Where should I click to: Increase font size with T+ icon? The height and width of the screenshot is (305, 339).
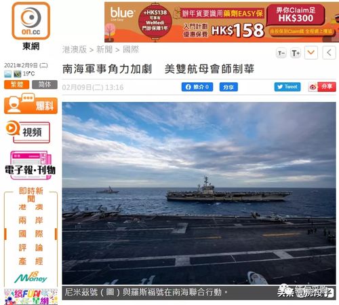click(x=296, y=53)
